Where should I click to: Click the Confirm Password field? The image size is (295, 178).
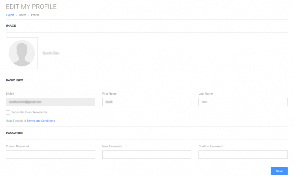click(x=243, y=154)
